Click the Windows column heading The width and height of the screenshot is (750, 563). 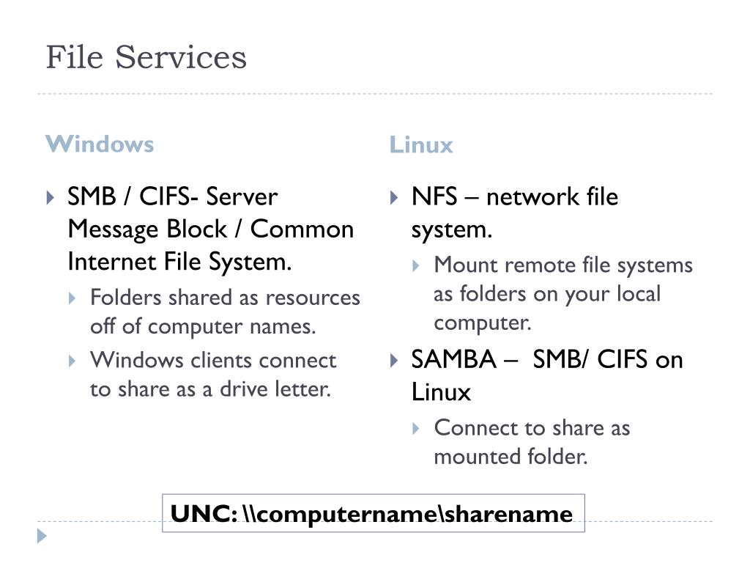tap(100, 144)
